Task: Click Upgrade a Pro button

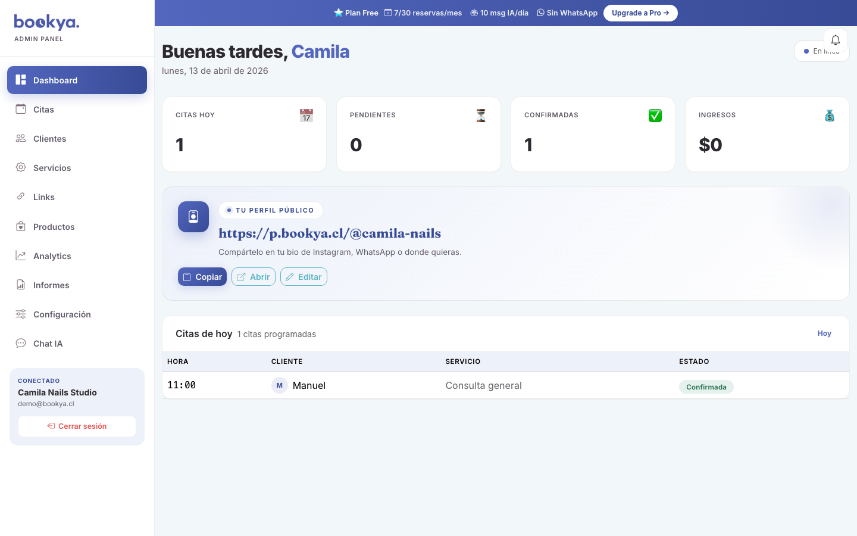Action: 640,13
